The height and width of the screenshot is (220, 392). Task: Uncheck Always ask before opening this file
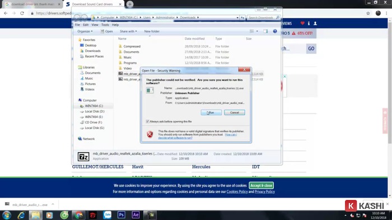(147, 121)
